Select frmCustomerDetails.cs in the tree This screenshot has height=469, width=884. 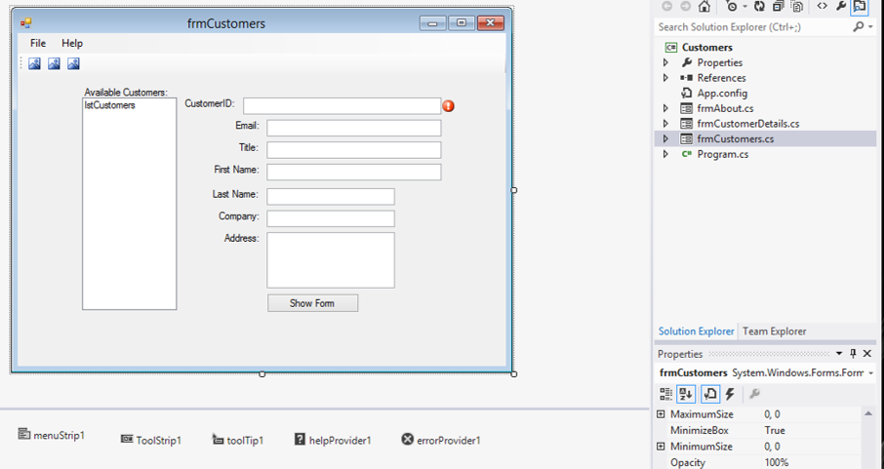click(748, 124)
